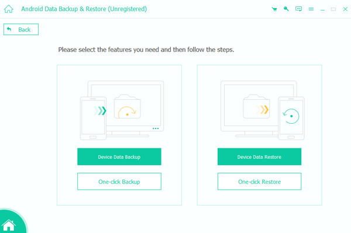Viewport: 351px width, 233px height.
Task: Choose One-click Backup
Action: [119, 182]
